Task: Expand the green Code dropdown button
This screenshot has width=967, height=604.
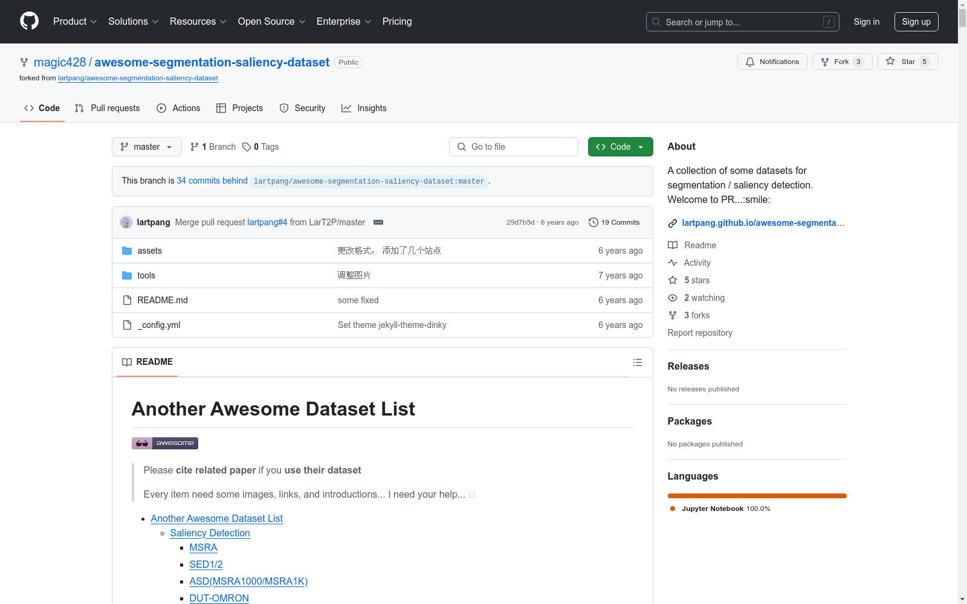Action: click(x=621, y=147)
